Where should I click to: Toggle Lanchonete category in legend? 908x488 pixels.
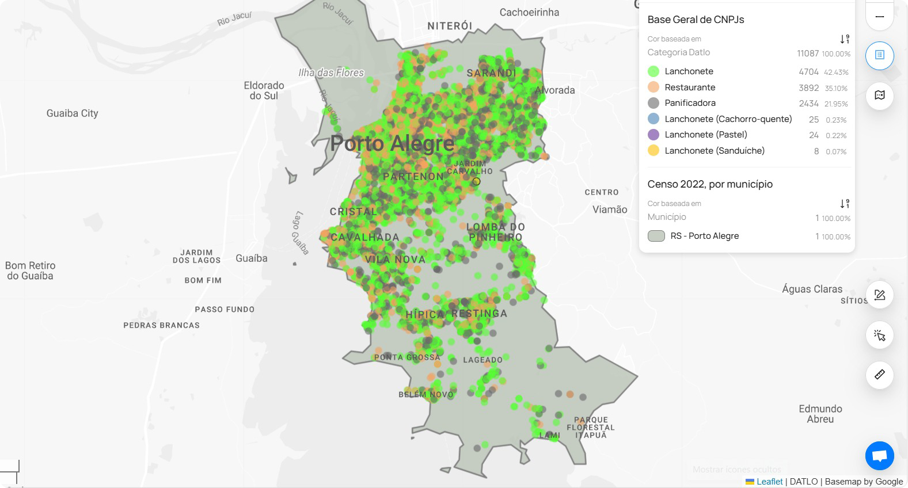(689, 71)
